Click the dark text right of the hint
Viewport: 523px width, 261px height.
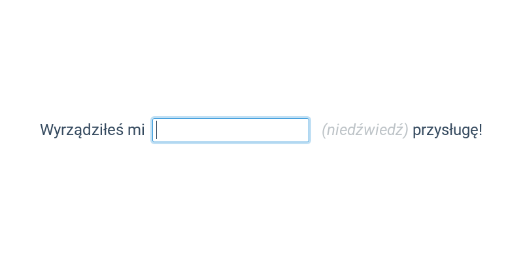pyautogui.click(x=447, y=130)
